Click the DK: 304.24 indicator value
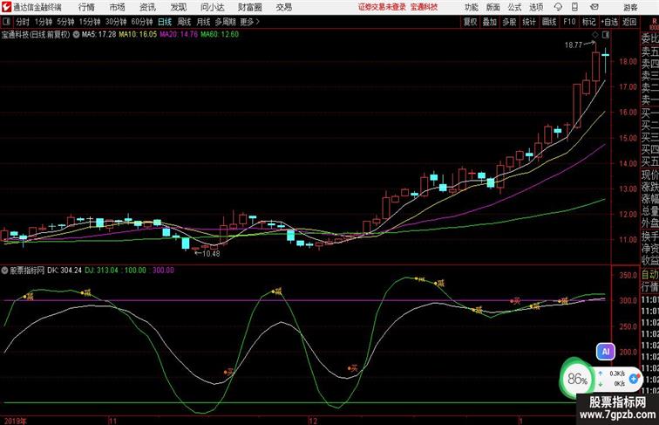 (65, 271)
